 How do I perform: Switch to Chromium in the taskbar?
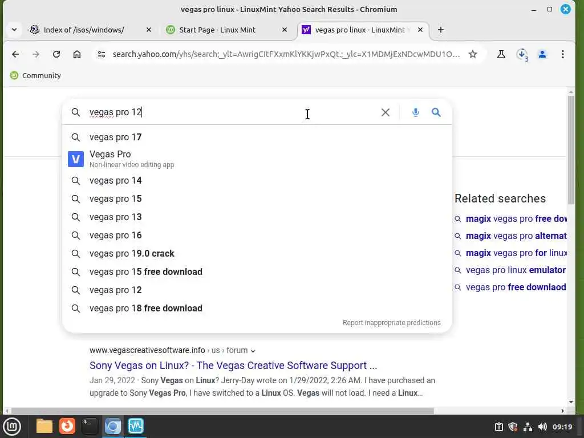click(112, 427)
